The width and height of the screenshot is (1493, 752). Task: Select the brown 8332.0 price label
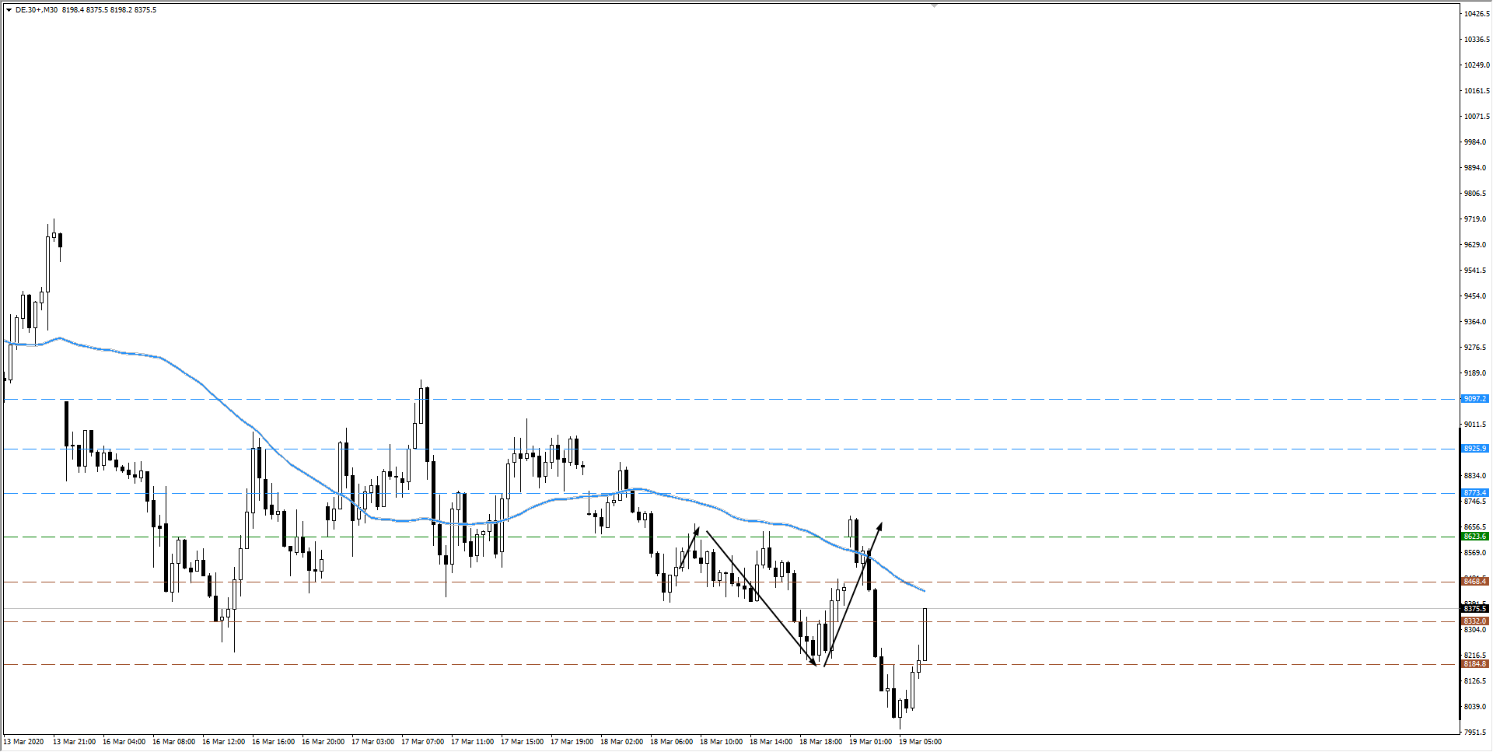pyautogui.click(x=1474, y=621)
